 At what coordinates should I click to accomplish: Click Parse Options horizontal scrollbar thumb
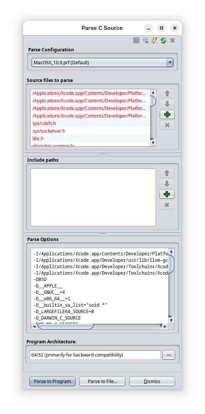(x=66, y=327)
